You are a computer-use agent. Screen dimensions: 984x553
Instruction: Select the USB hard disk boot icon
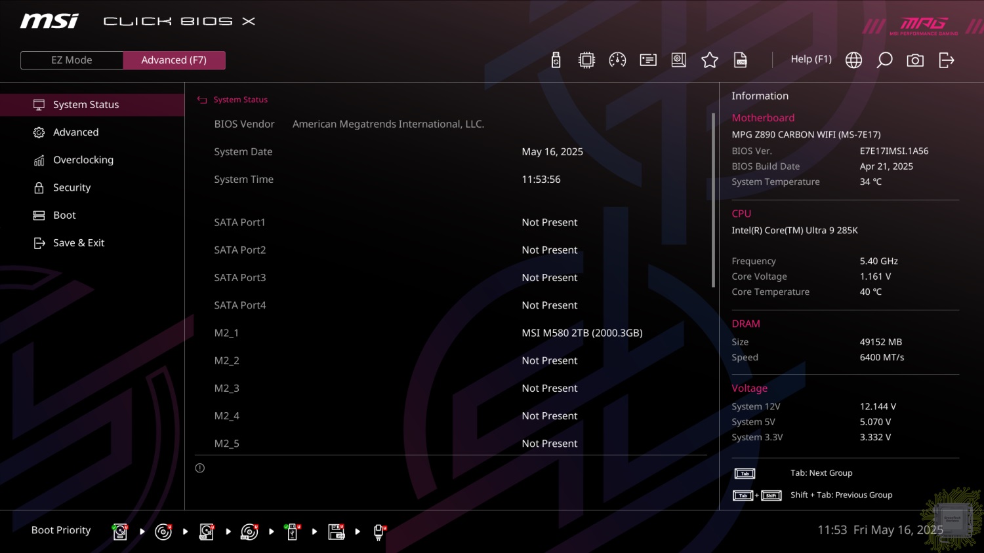click(207, 531)
